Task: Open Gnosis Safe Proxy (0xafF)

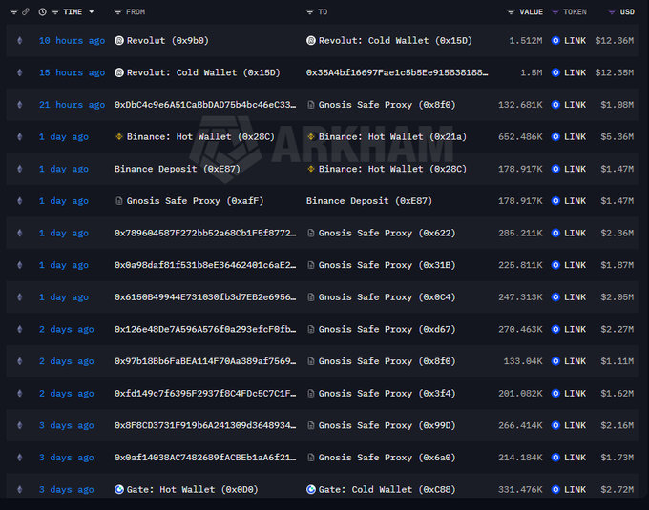Action: point(195,201)
